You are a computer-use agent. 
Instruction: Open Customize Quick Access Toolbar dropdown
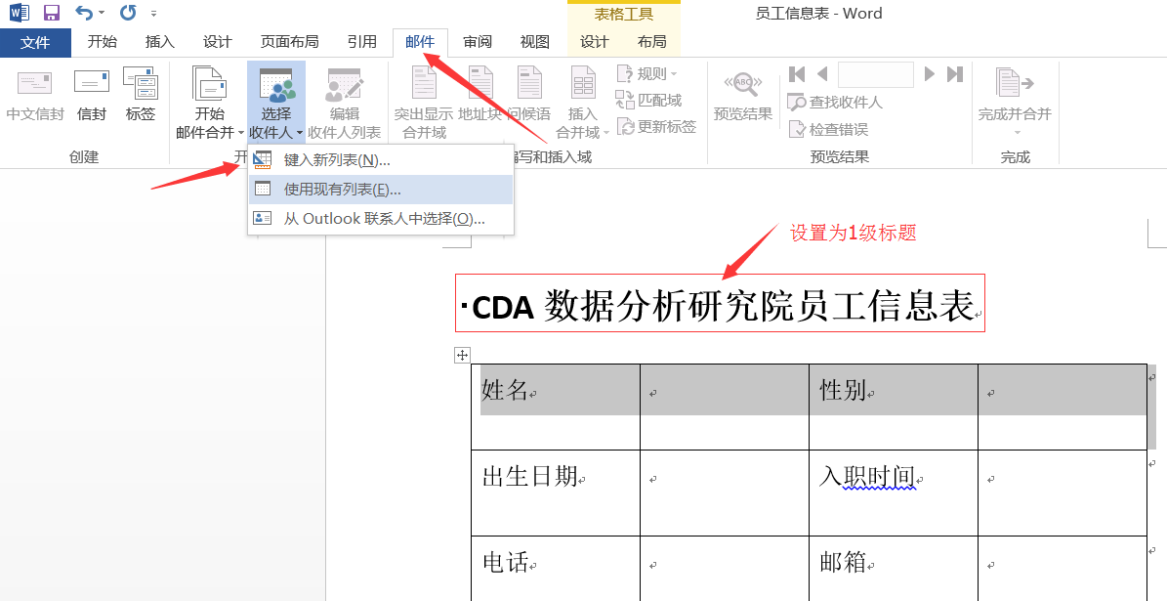153,14
